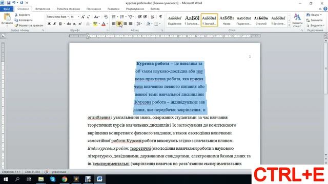
Task: Click the shading paint bucket icon
Action: tap(148, 24)
